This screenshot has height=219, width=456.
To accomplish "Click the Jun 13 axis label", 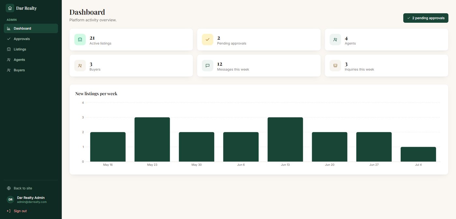I will tap(285, 165).
